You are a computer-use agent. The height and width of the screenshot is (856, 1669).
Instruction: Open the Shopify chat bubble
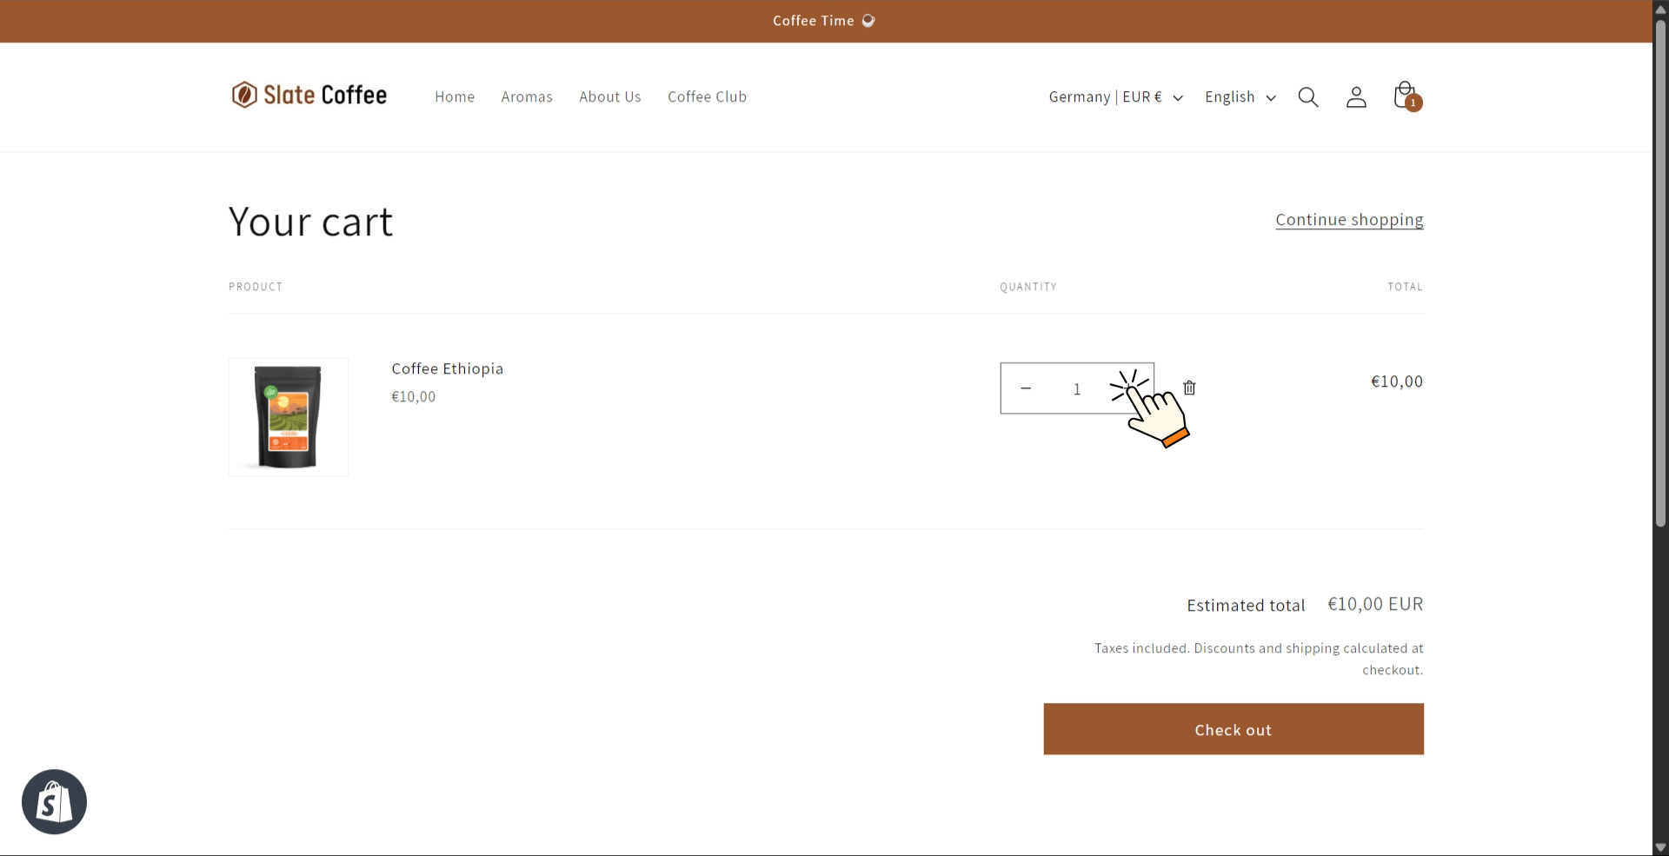[x=54, y=800]
